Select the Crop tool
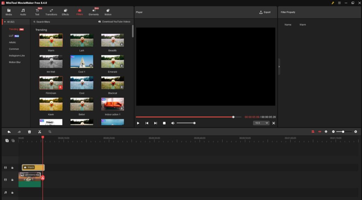Viewport: 362px width, 200px height. point(50,132)
